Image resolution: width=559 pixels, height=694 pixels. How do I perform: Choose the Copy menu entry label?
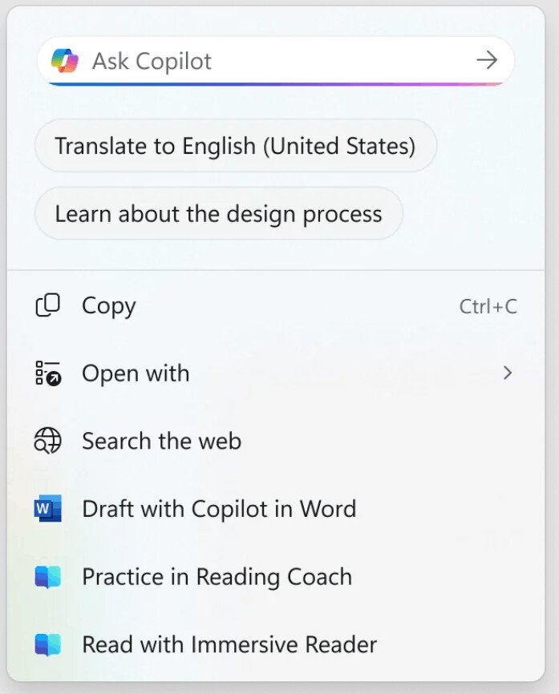pyautogui.click(x=109, y=306)
